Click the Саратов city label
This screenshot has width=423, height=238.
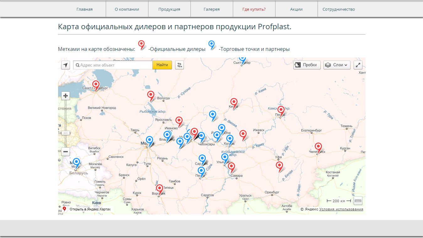pos(207,195)
